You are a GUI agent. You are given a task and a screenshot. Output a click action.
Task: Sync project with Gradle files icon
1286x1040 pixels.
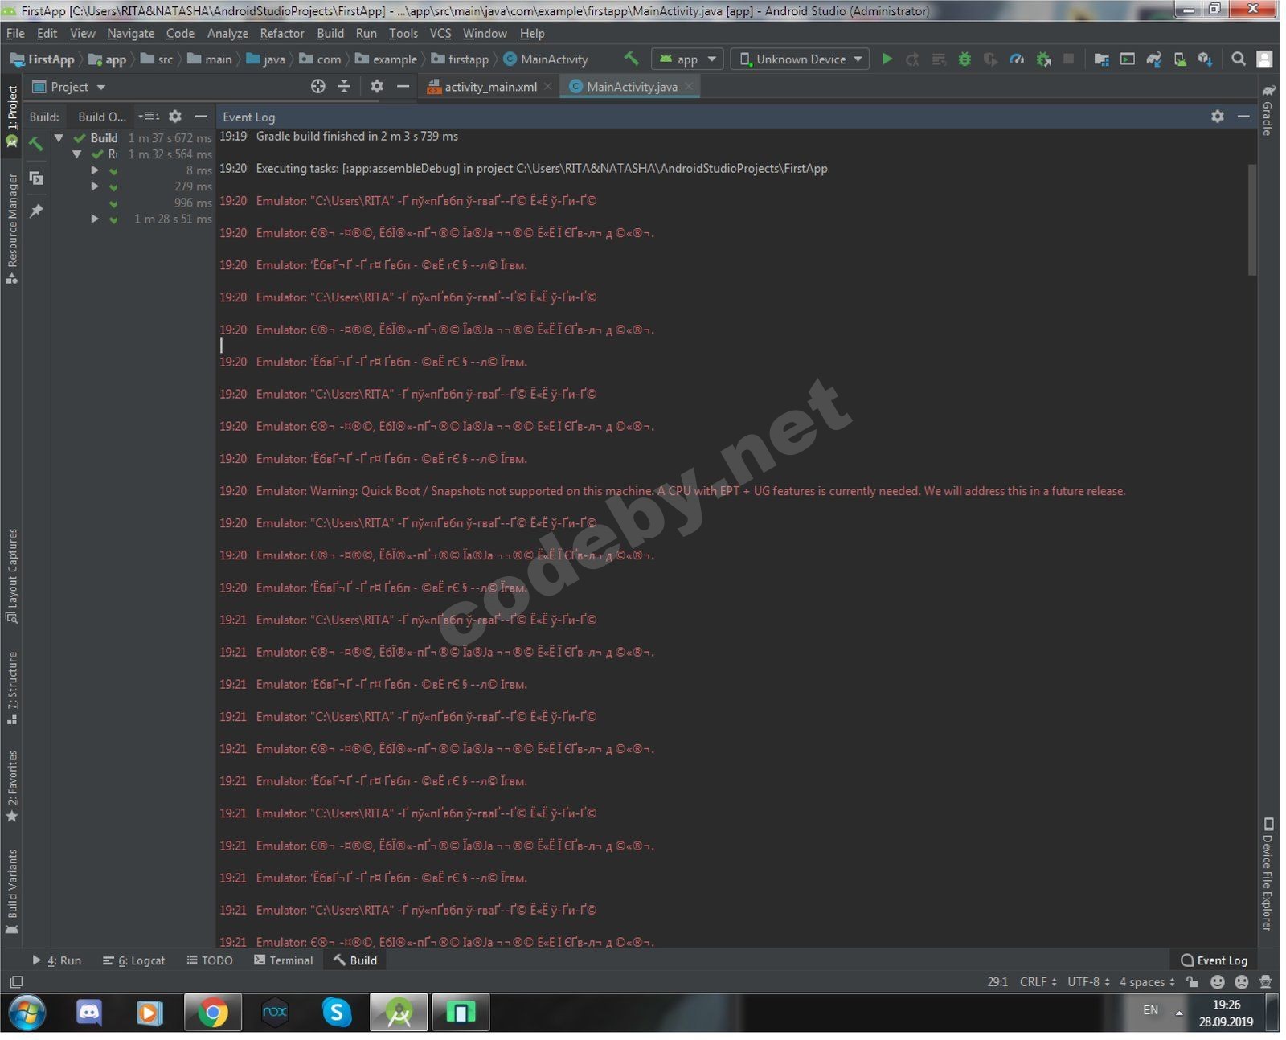click(1153, 59)
